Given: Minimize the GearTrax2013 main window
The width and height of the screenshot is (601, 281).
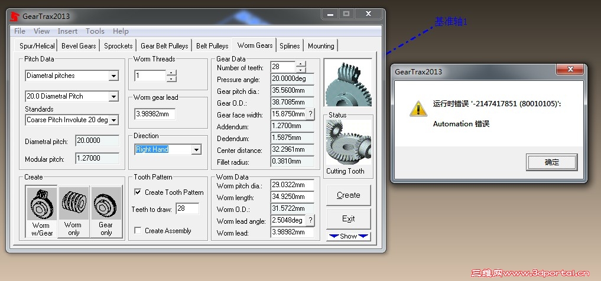Looking at the screenshot, I should click(x=330, y=15).
